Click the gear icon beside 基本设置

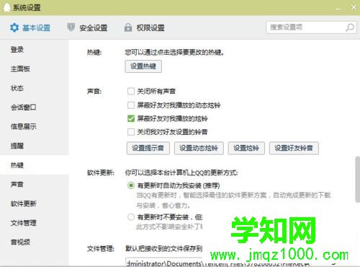[14, 27]
